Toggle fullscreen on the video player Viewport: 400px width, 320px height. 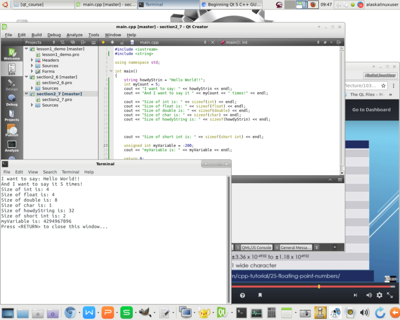pyautogui.click(x=390, y=295)
